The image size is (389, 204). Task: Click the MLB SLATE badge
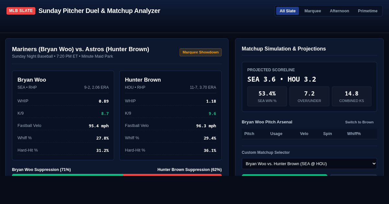pyautogui.click(x=21, y=11)
